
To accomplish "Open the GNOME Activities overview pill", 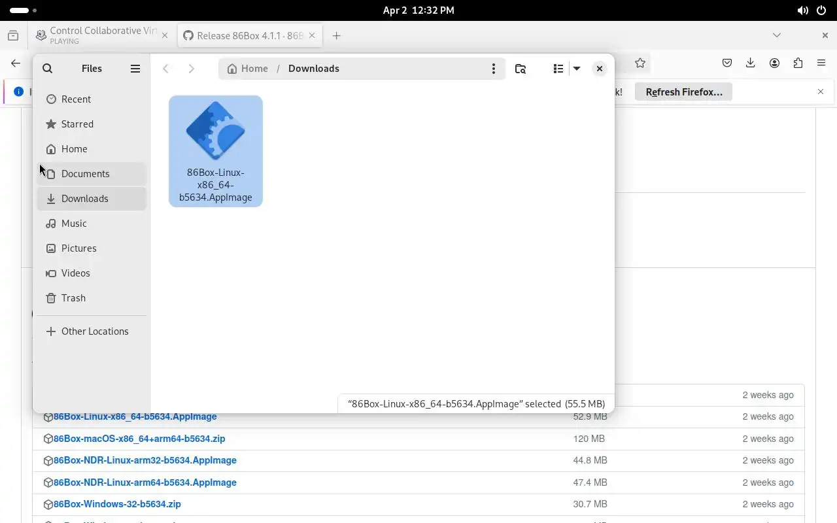I will pos(24,10).
